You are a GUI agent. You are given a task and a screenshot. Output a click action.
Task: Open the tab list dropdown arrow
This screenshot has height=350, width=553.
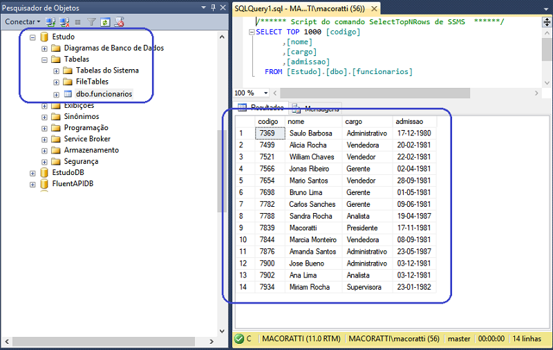546,8
